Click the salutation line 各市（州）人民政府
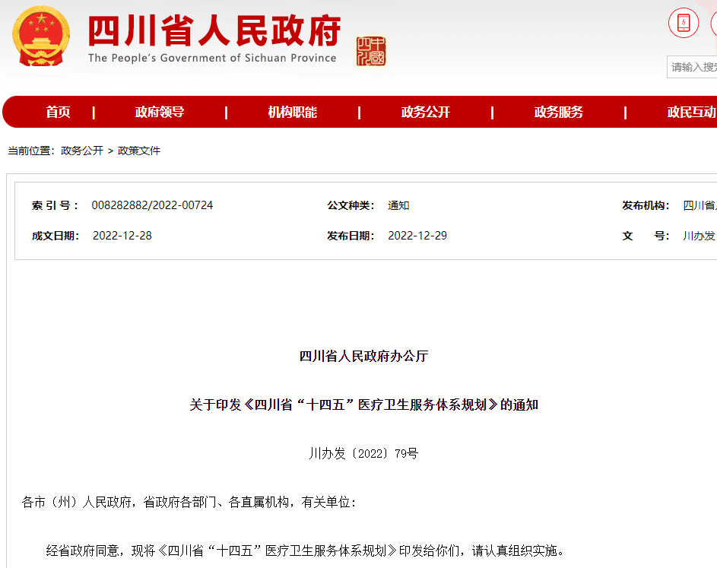Image resolution: width=717 pixels, height=568 pixels. coord(189,502)
